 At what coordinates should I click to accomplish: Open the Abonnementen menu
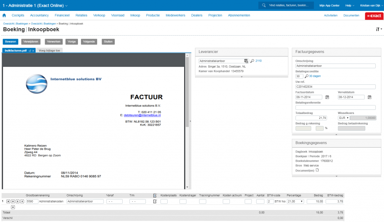click(239, 15)
